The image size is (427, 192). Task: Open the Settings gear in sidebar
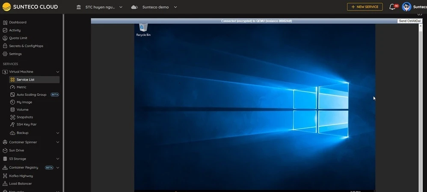(x=5, y=54)
